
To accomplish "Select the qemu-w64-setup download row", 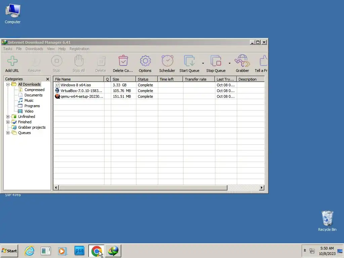I will click(159, 96).
